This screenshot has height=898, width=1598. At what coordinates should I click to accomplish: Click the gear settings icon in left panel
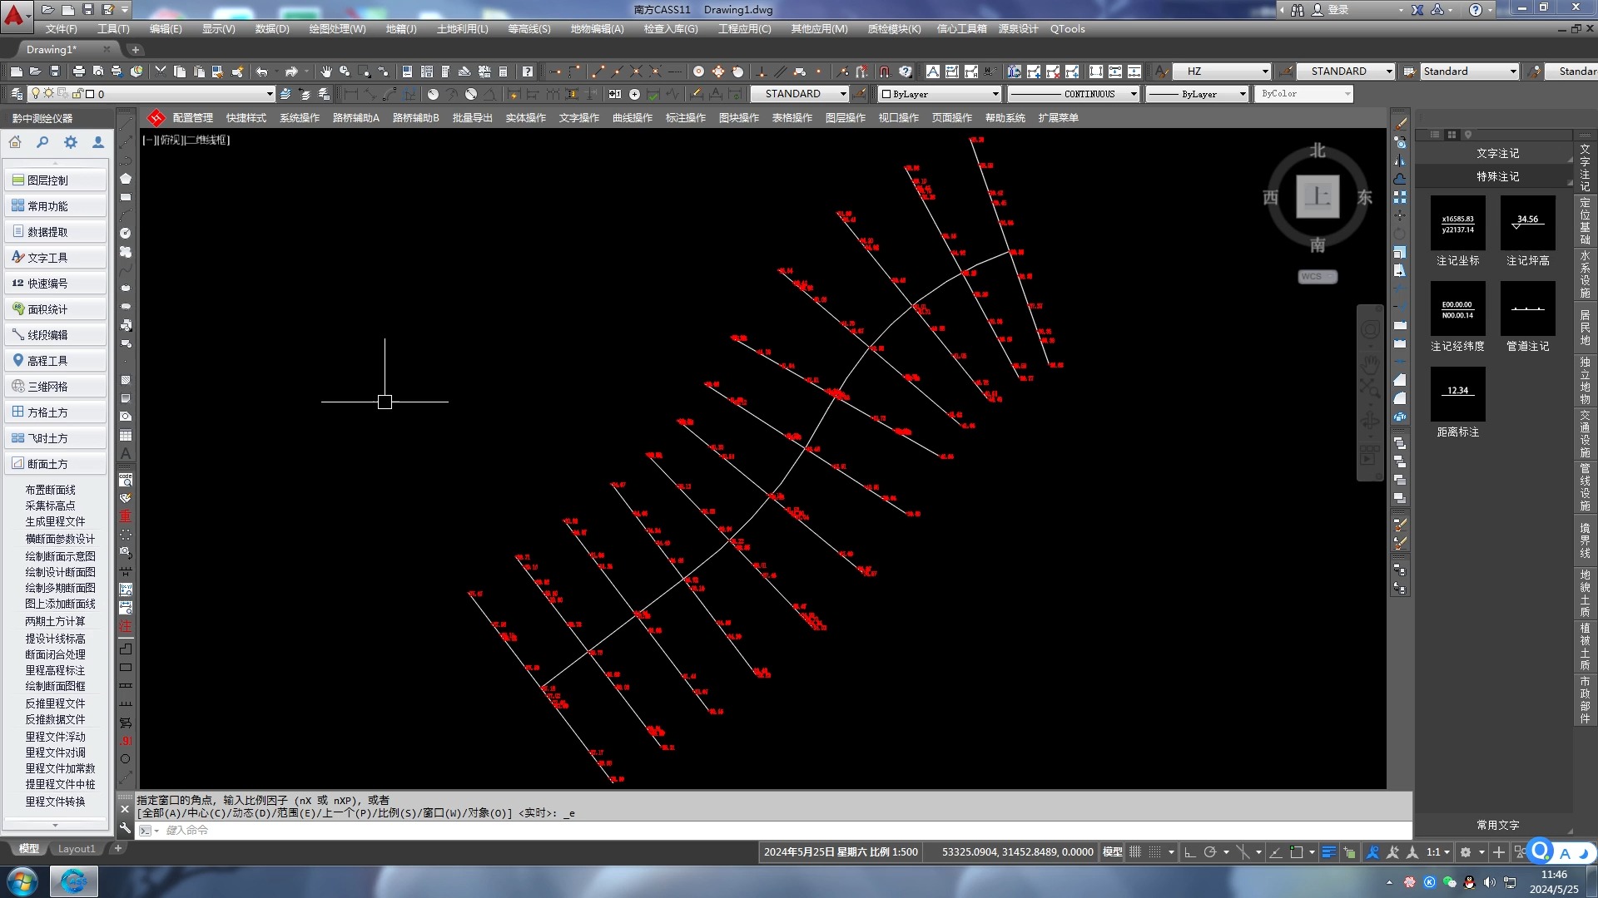pos(71,142)
